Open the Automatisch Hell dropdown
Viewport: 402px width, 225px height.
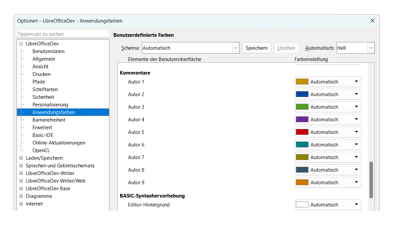pyautogui.click(x=371, y=48)
